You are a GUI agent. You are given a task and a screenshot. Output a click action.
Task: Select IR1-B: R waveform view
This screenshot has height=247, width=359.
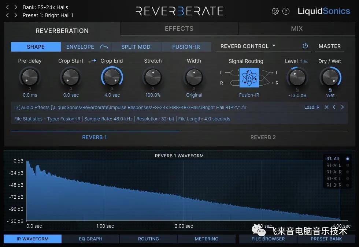click(337, 185)
